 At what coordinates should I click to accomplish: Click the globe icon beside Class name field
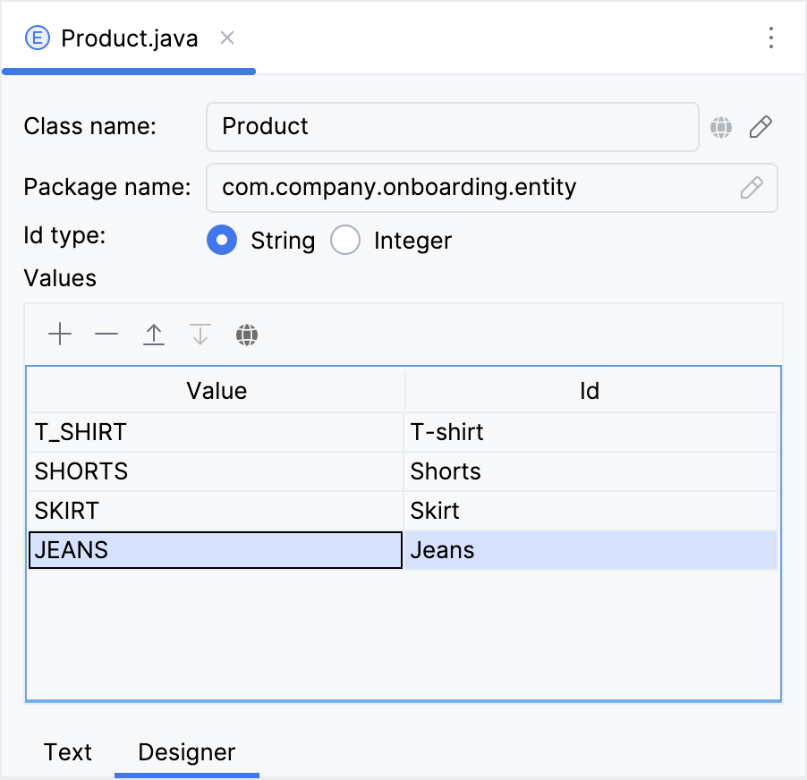[x=721, y=127]
